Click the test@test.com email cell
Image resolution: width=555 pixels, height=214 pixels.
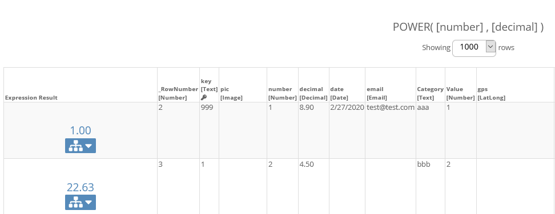391,108
